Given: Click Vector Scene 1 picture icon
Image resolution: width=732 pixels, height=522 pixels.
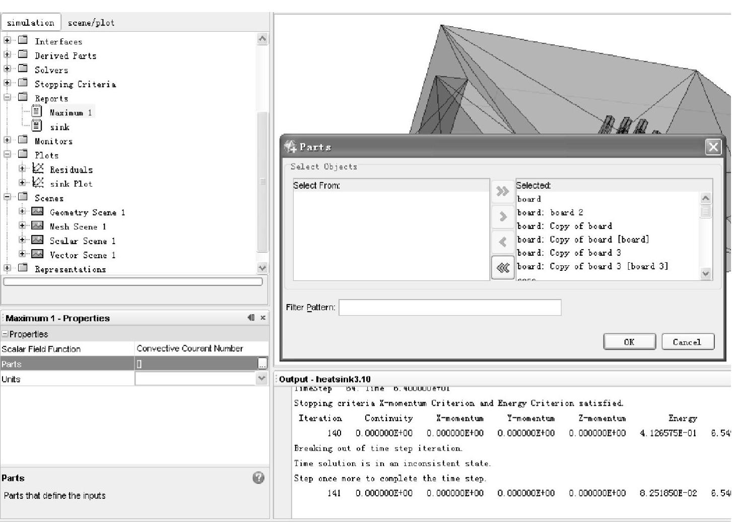Looking at the screenshot, I should point(37,254).
